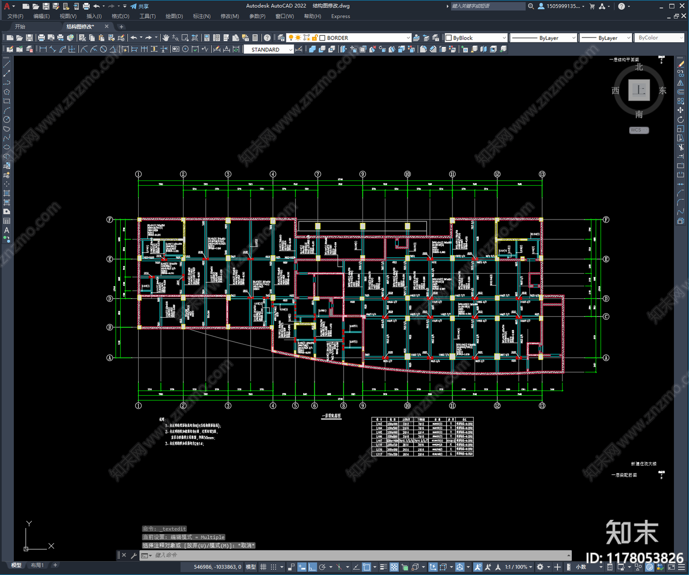Open the ByBlock color dropdown
This screenshot has height=575, width=689.
tap(476, 38)
